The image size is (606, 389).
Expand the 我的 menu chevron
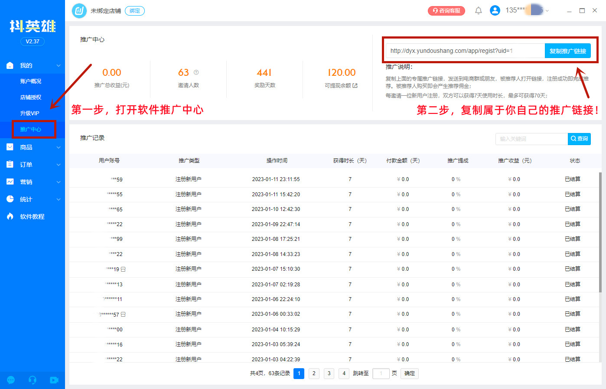(59, 66)
